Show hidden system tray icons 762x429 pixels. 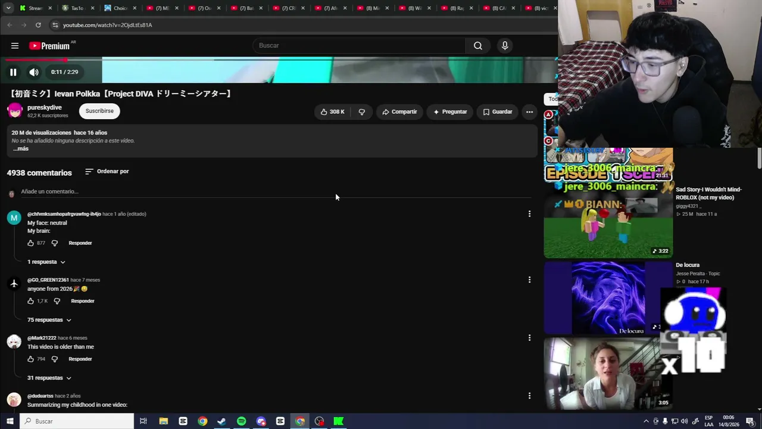[646, 421]
